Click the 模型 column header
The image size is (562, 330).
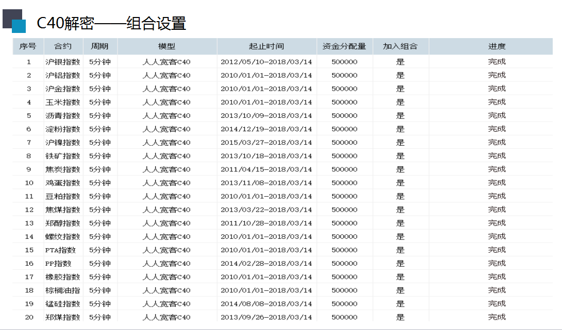[167, 46]
